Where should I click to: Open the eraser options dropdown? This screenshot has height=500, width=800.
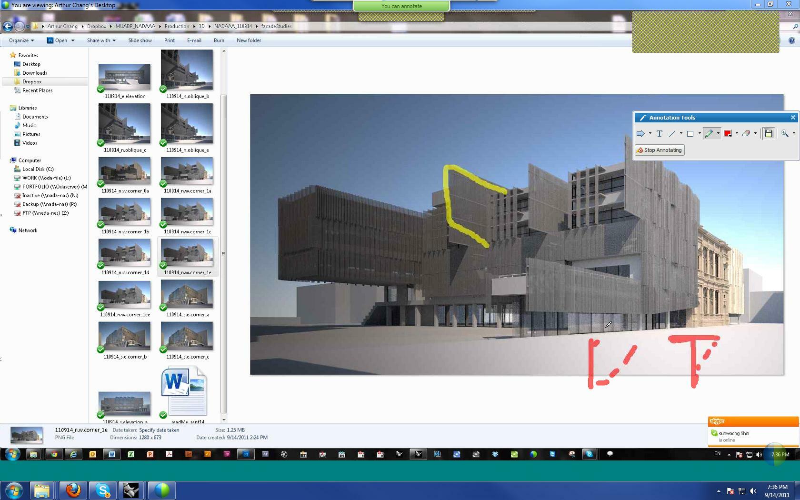(755, 134)
